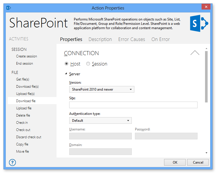Collapse the Server section triangle
This screenshot has height=174, width=218.
[x=66, y=74]
